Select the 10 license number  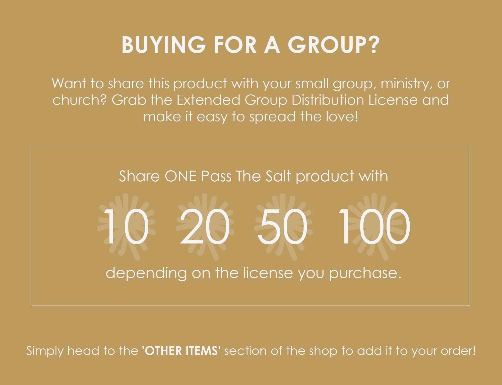126,227
